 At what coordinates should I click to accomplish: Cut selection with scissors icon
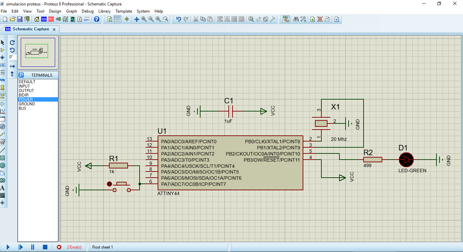[x=196, y=19]
